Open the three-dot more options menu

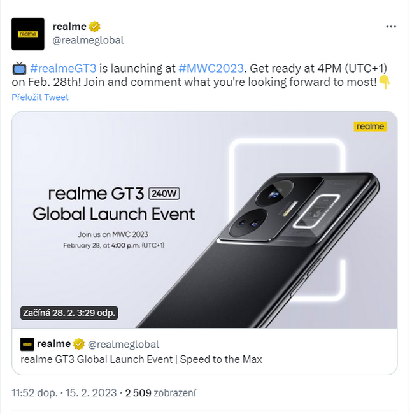(x=391, y=27)
